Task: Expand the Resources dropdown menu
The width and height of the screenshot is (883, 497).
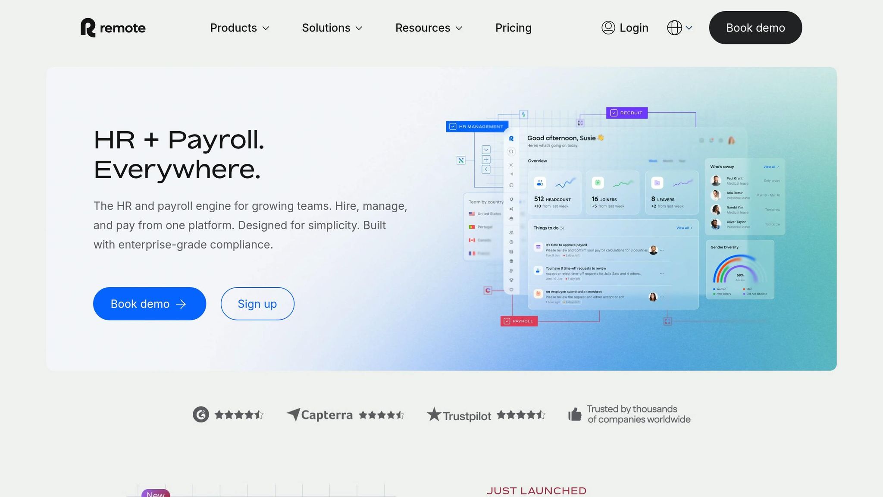Action: click(x=429, y=28)
